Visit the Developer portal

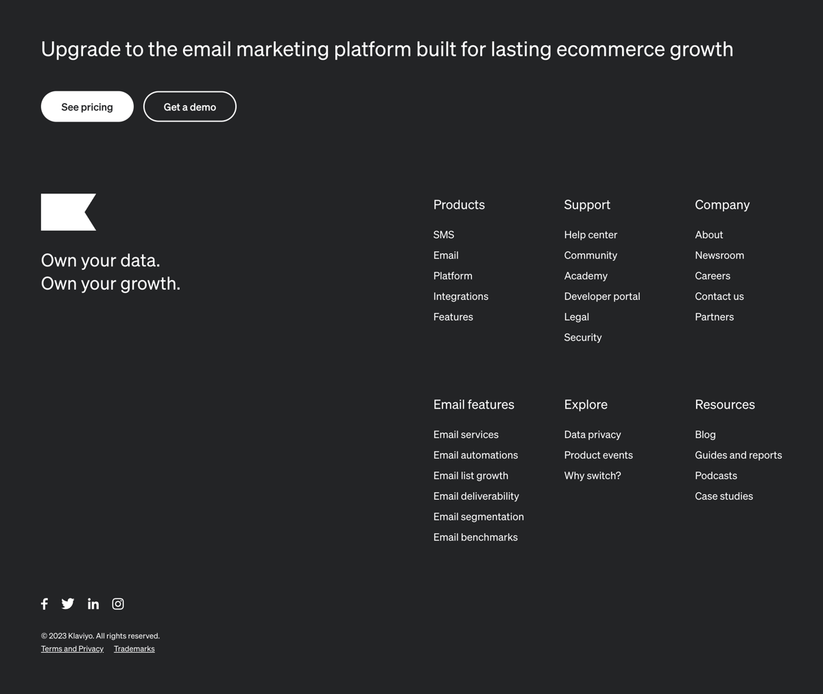(601, 296)
